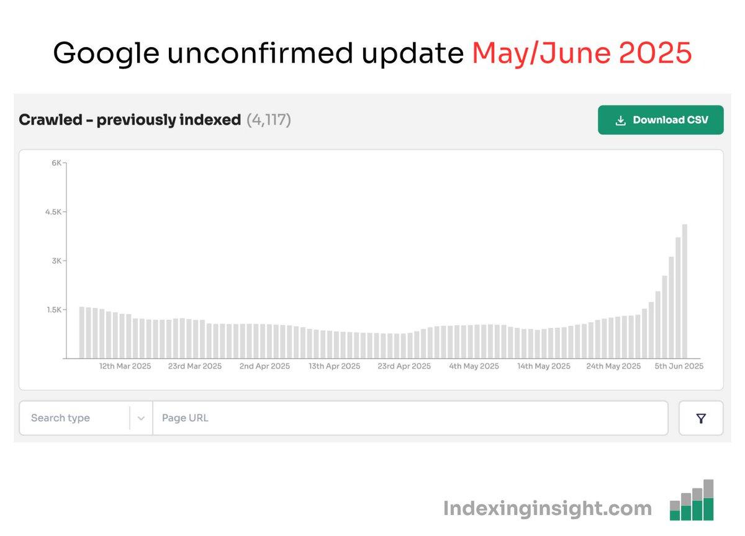
Task: Expand the Search type dropdown chevron
Action: coord(141,418)
